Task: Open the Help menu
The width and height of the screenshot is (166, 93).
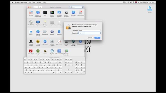Action: 44,2
